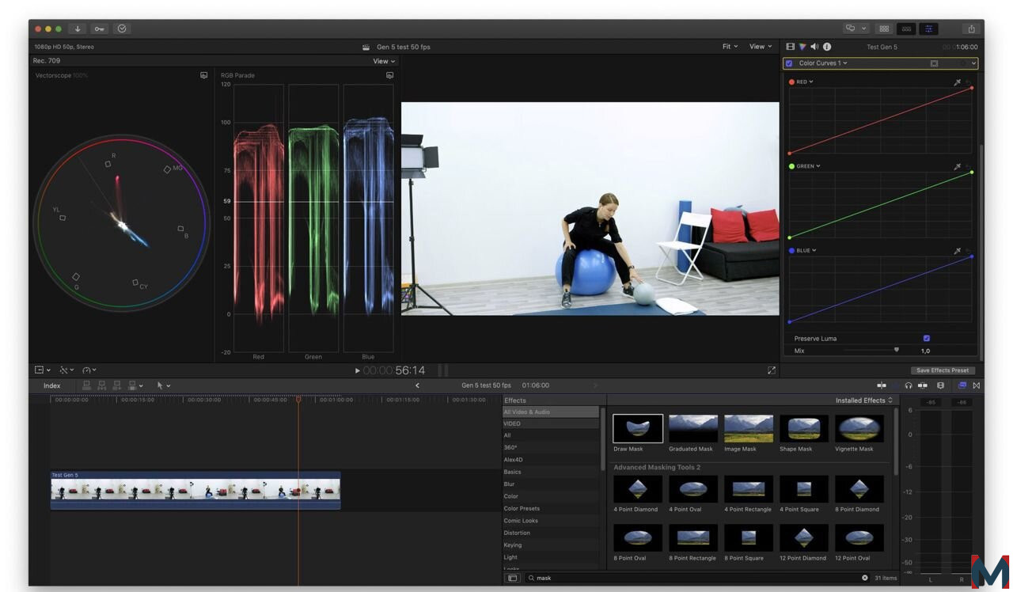Image resolution: width=1013 pixels, height=592 pixels.
Task: Open the Color Curves 1 dropdown
Action: pos(823,63)
